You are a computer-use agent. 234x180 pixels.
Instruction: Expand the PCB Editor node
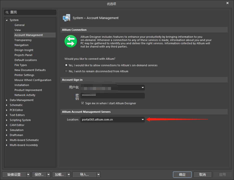point(7,110)
